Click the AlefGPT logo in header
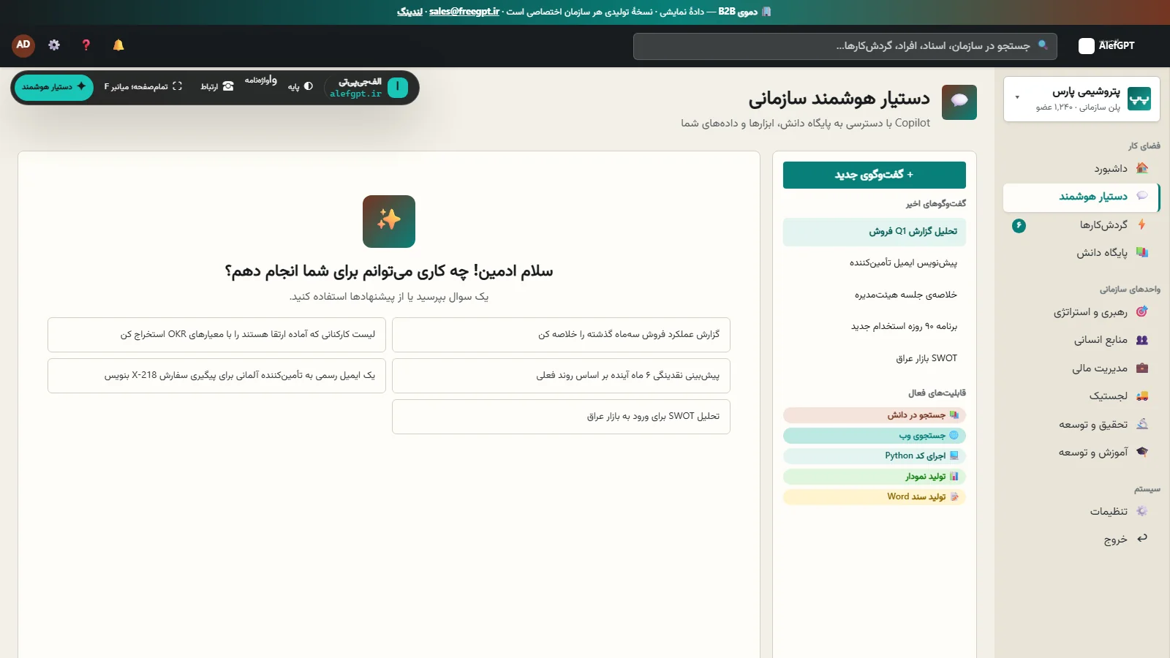This screenshot has height=658, width=1170. pyautogui.click(x=1107, y=45)
